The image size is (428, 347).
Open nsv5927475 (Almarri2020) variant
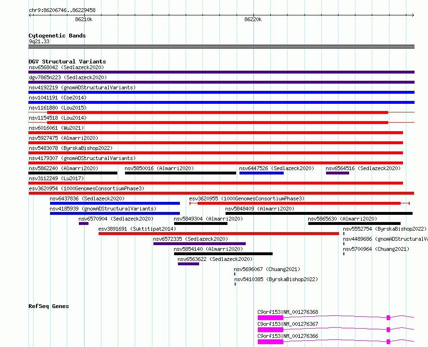point(63,138)
